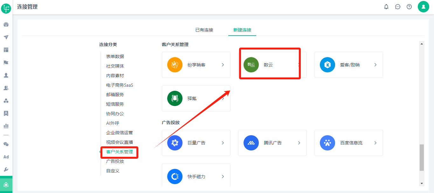Click the 快手磁力 logo
The width and height of the screenshot is (434, 193).
point(175,176)
